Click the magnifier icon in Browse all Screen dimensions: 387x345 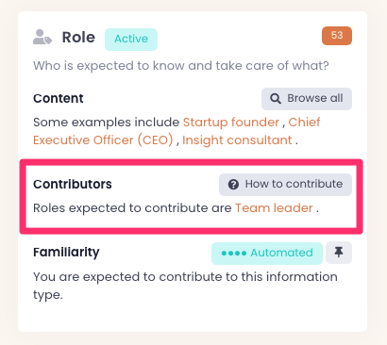click(x=276, y=99)
